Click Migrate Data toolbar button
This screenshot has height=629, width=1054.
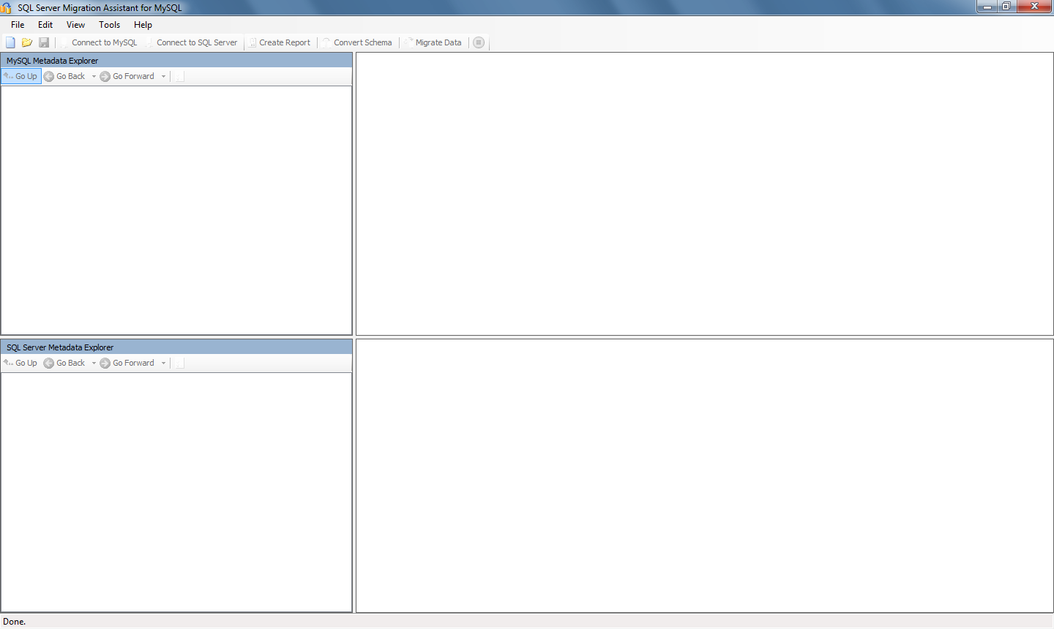tap(433, 42)
